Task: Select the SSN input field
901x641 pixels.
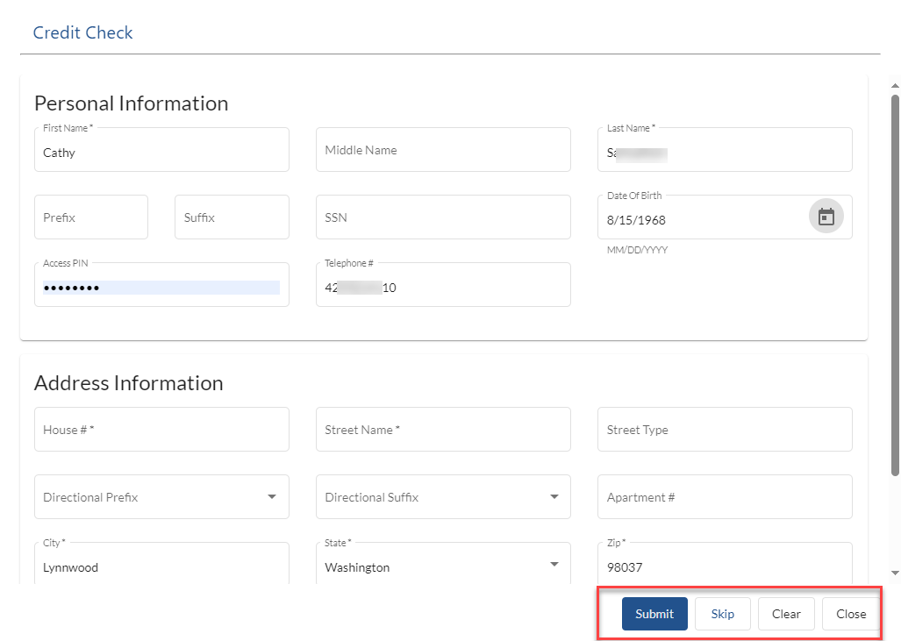Action: point(443,217)
